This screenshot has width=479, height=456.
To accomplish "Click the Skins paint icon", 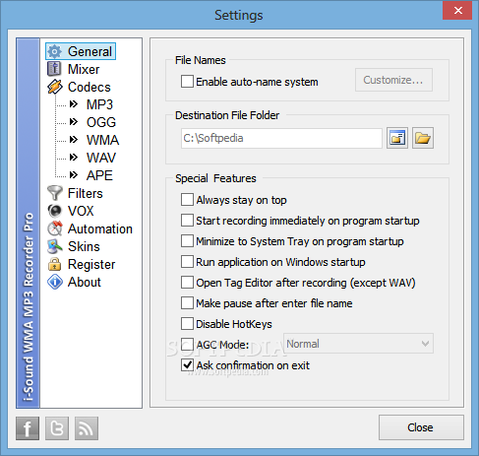I will [55, 246].
